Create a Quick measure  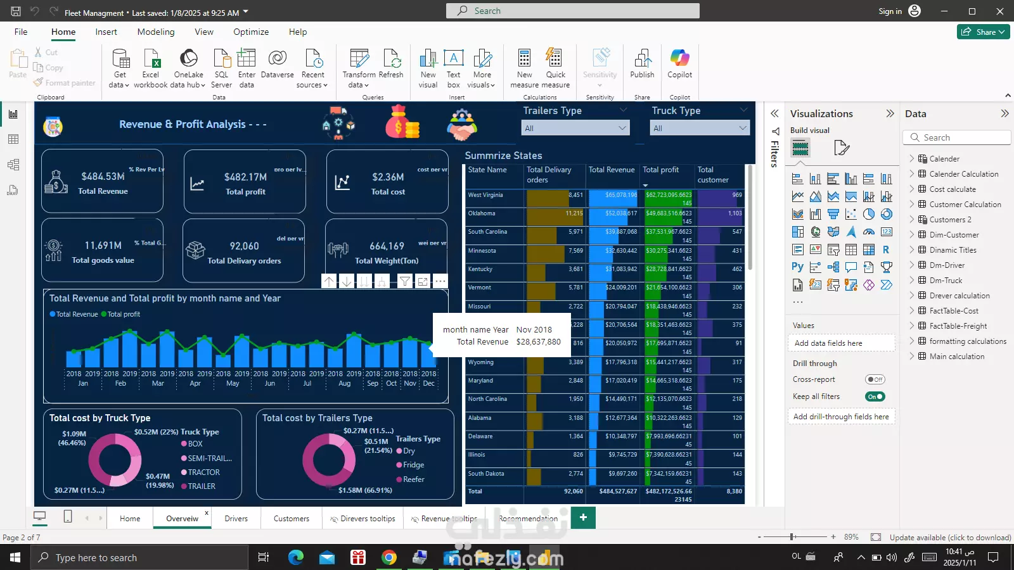coord(555,68)
